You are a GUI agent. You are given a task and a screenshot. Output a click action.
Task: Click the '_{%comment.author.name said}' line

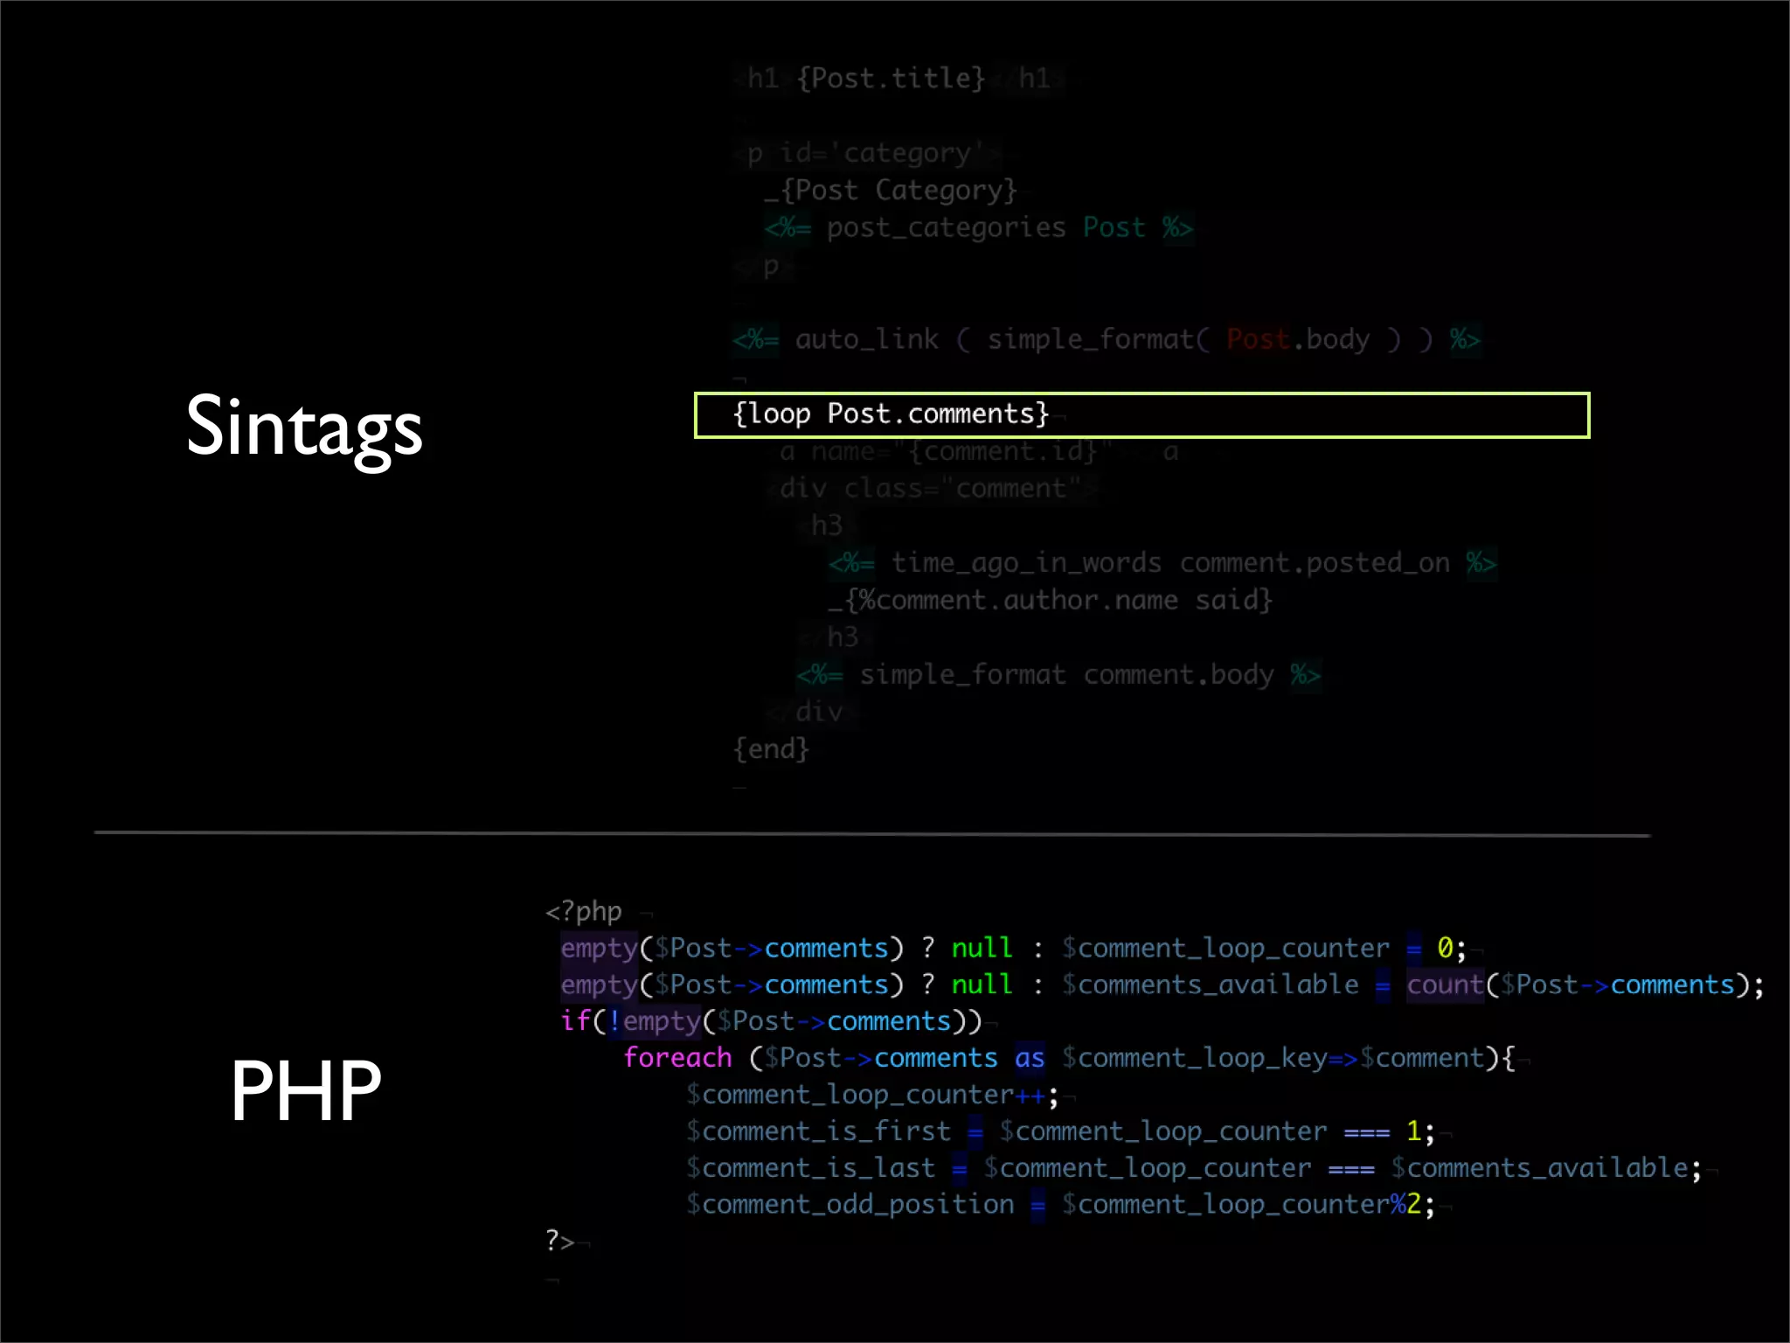point(1051,601)
